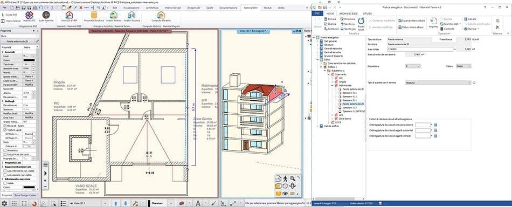Click the Importa icon in Termo ribbon

[434, 22]
